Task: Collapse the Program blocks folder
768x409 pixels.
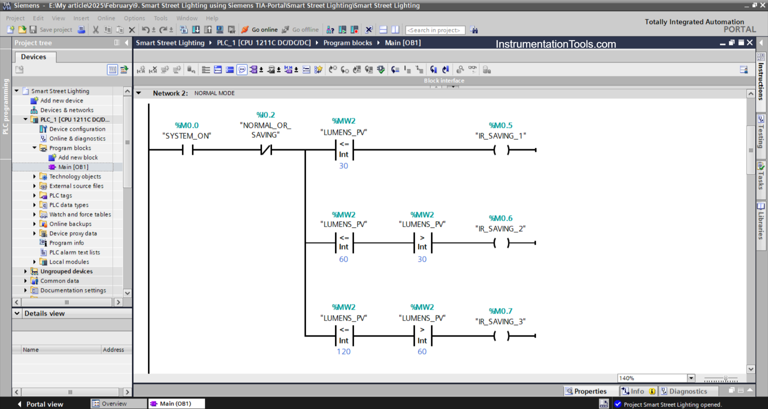Action: (34, 148)
